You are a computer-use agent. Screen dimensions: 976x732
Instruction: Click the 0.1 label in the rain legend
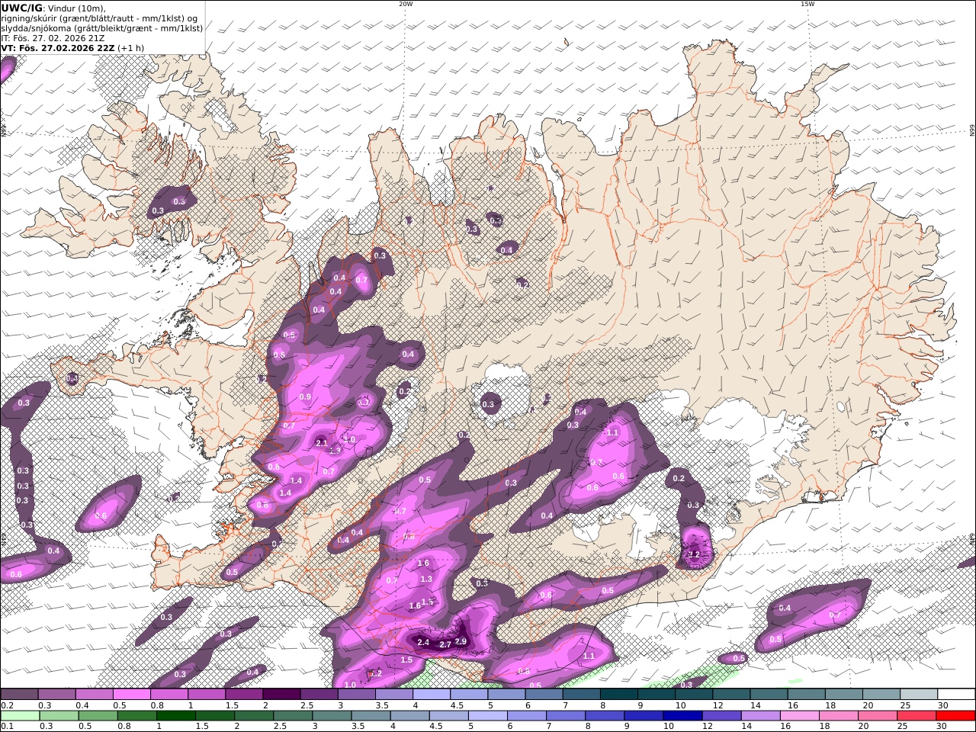pos(6,727)
